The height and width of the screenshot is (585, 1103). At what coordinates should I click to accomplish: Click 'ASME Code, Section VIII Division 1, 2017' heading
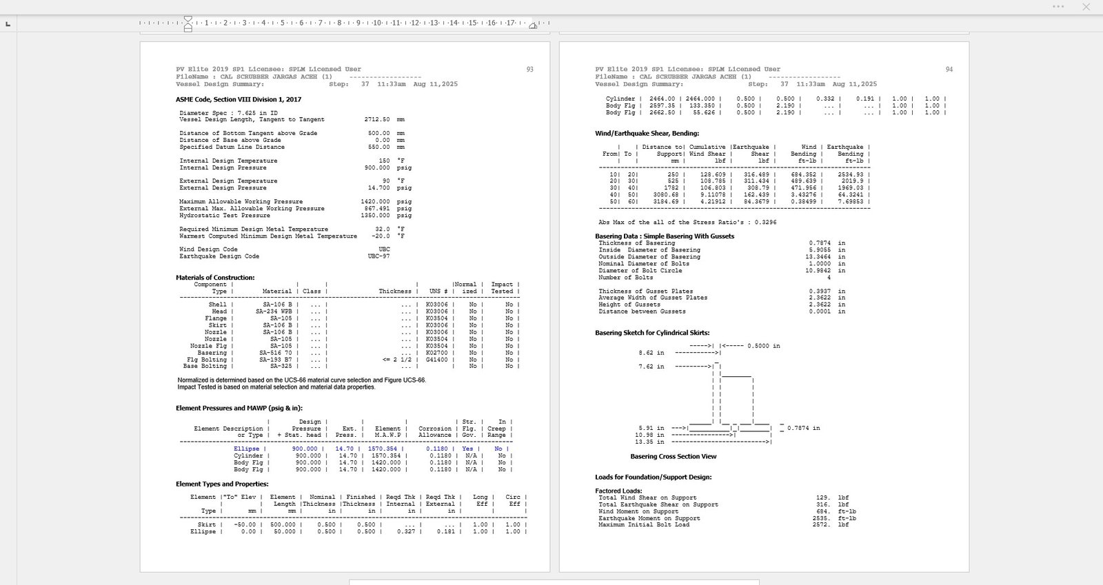click(x=239, y=100)
